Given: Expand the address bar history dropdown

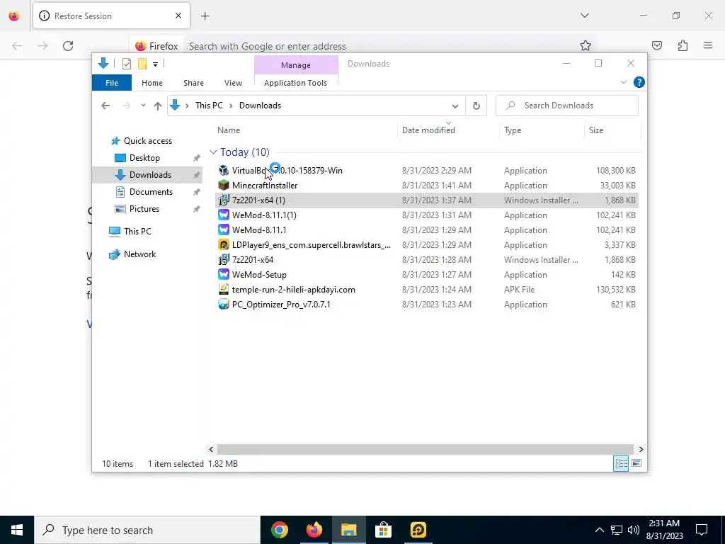Looking at the screenshot, I should pyautogui.click(x=455, y=106).
